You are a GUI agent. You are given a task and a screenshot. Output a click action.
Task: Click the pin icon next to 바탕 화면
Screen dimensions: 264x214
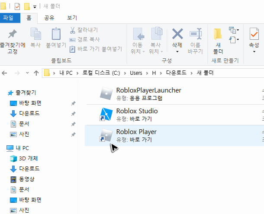(x=73, y=103)
